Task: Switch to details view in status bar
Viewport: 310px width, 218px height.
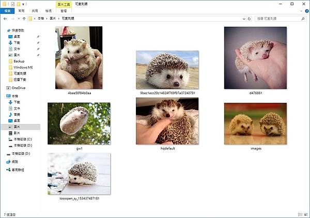Action: click(x=300, y=215)
